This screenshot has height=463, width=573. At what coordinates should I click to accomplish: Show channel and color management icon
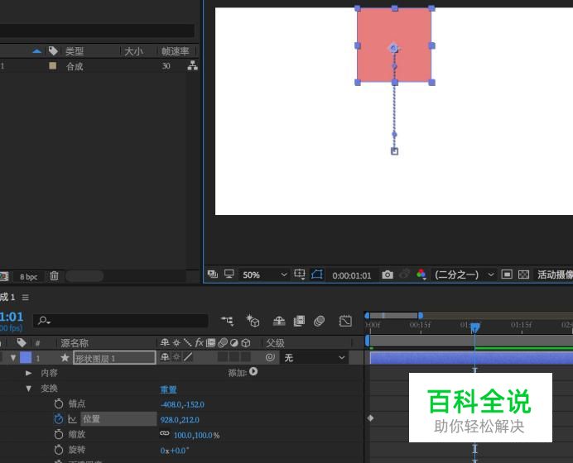[x=421, y=274]
